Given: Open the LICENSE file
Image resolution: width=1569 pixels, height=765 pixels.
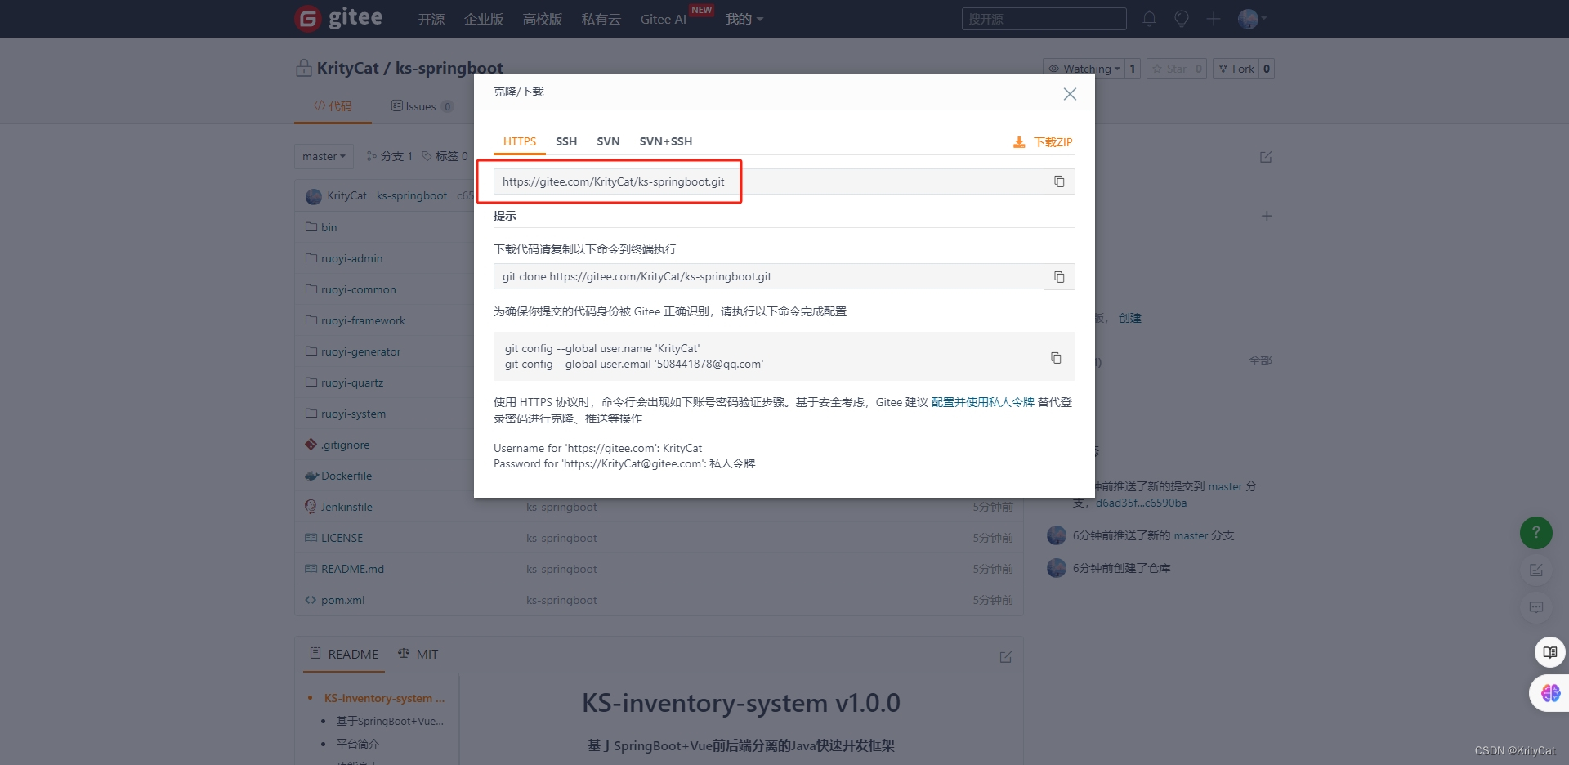Looking at the screenshot, I should [342, 538].
